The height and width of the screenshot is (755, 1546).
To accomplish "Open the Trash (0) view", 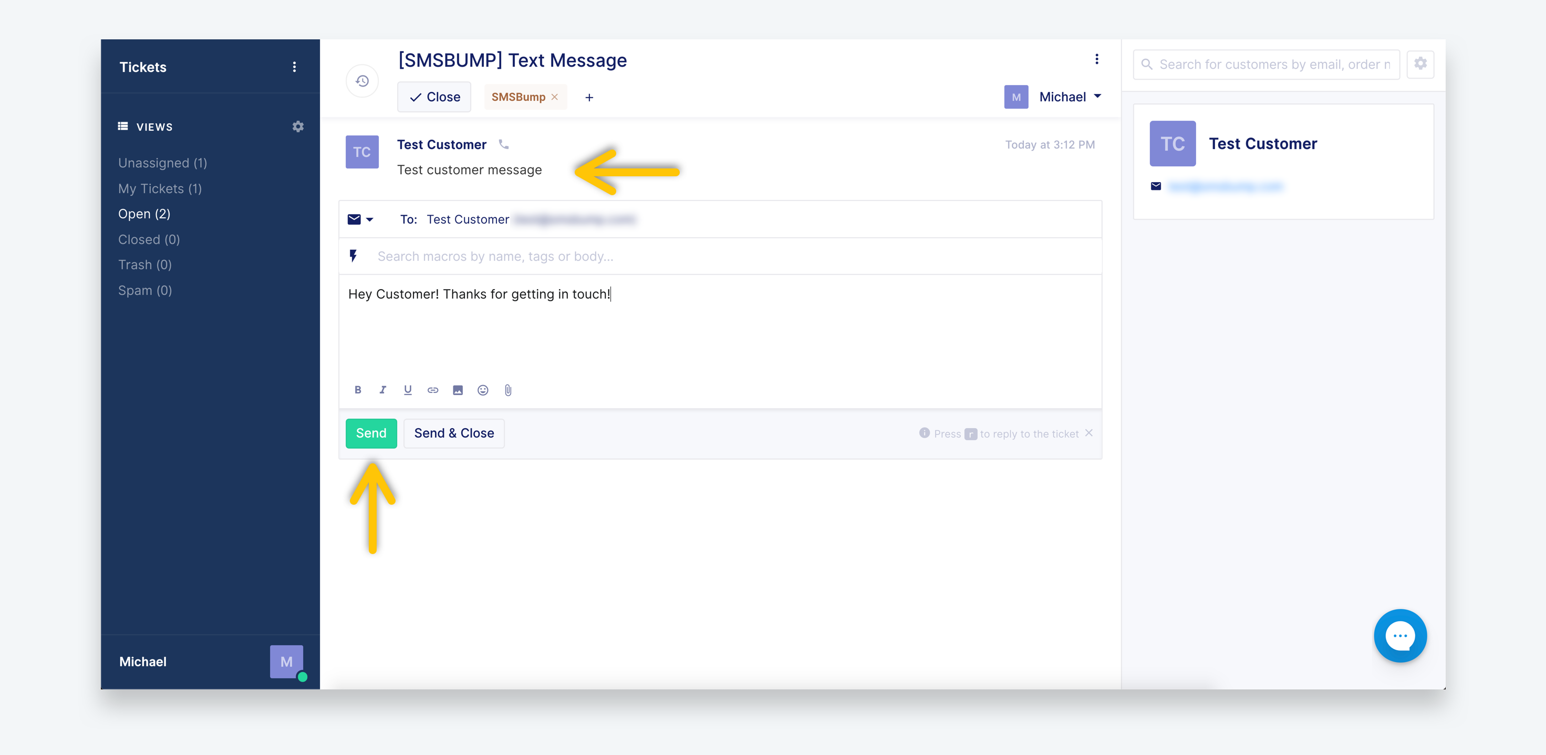I will coord(144,264).
